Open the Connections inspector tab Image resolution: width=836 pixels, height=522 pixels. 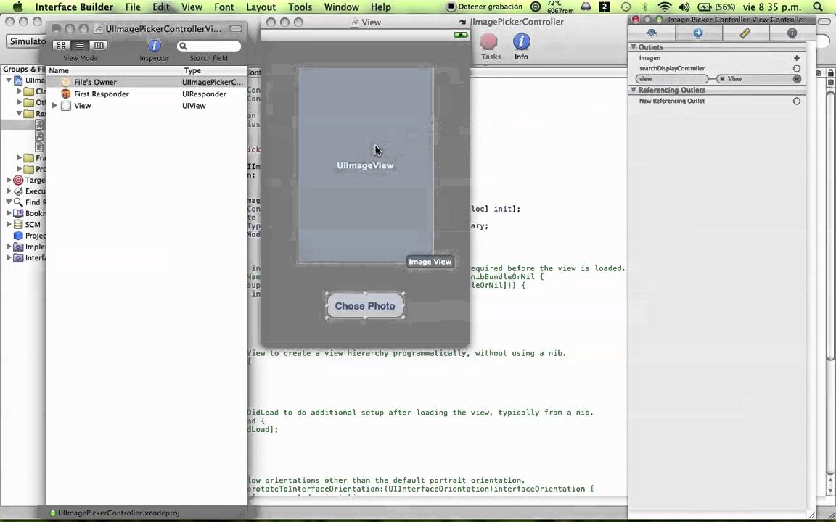point(698,33)
